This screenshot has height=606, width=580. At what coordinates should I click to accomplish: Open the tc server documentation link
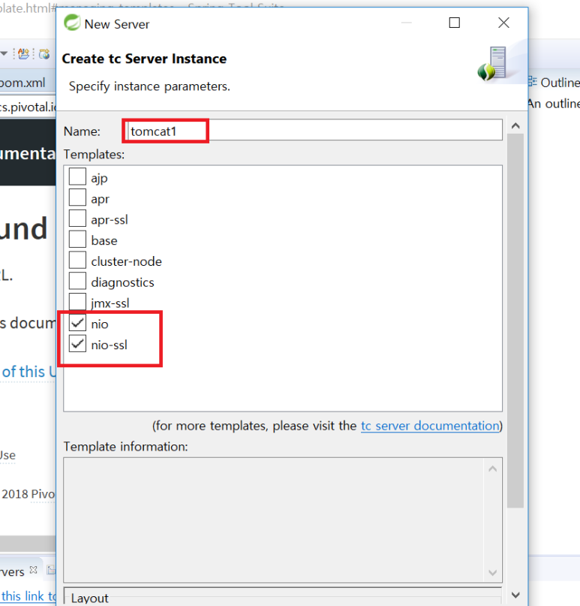click(430, 426)
